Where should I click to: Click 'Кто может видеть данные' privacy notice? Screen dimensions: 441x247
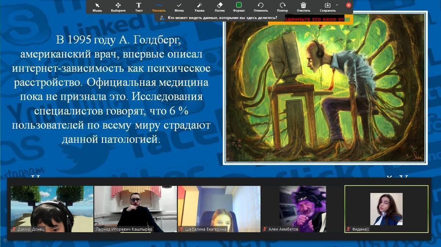click(x=219, y=17)
